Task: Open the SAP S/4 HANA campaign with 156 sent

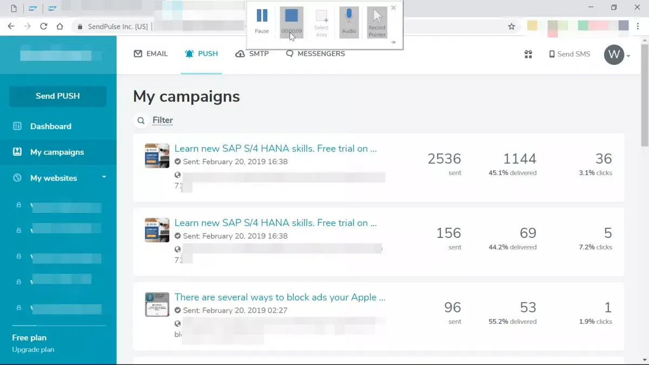Action: (x=276, y=223)
